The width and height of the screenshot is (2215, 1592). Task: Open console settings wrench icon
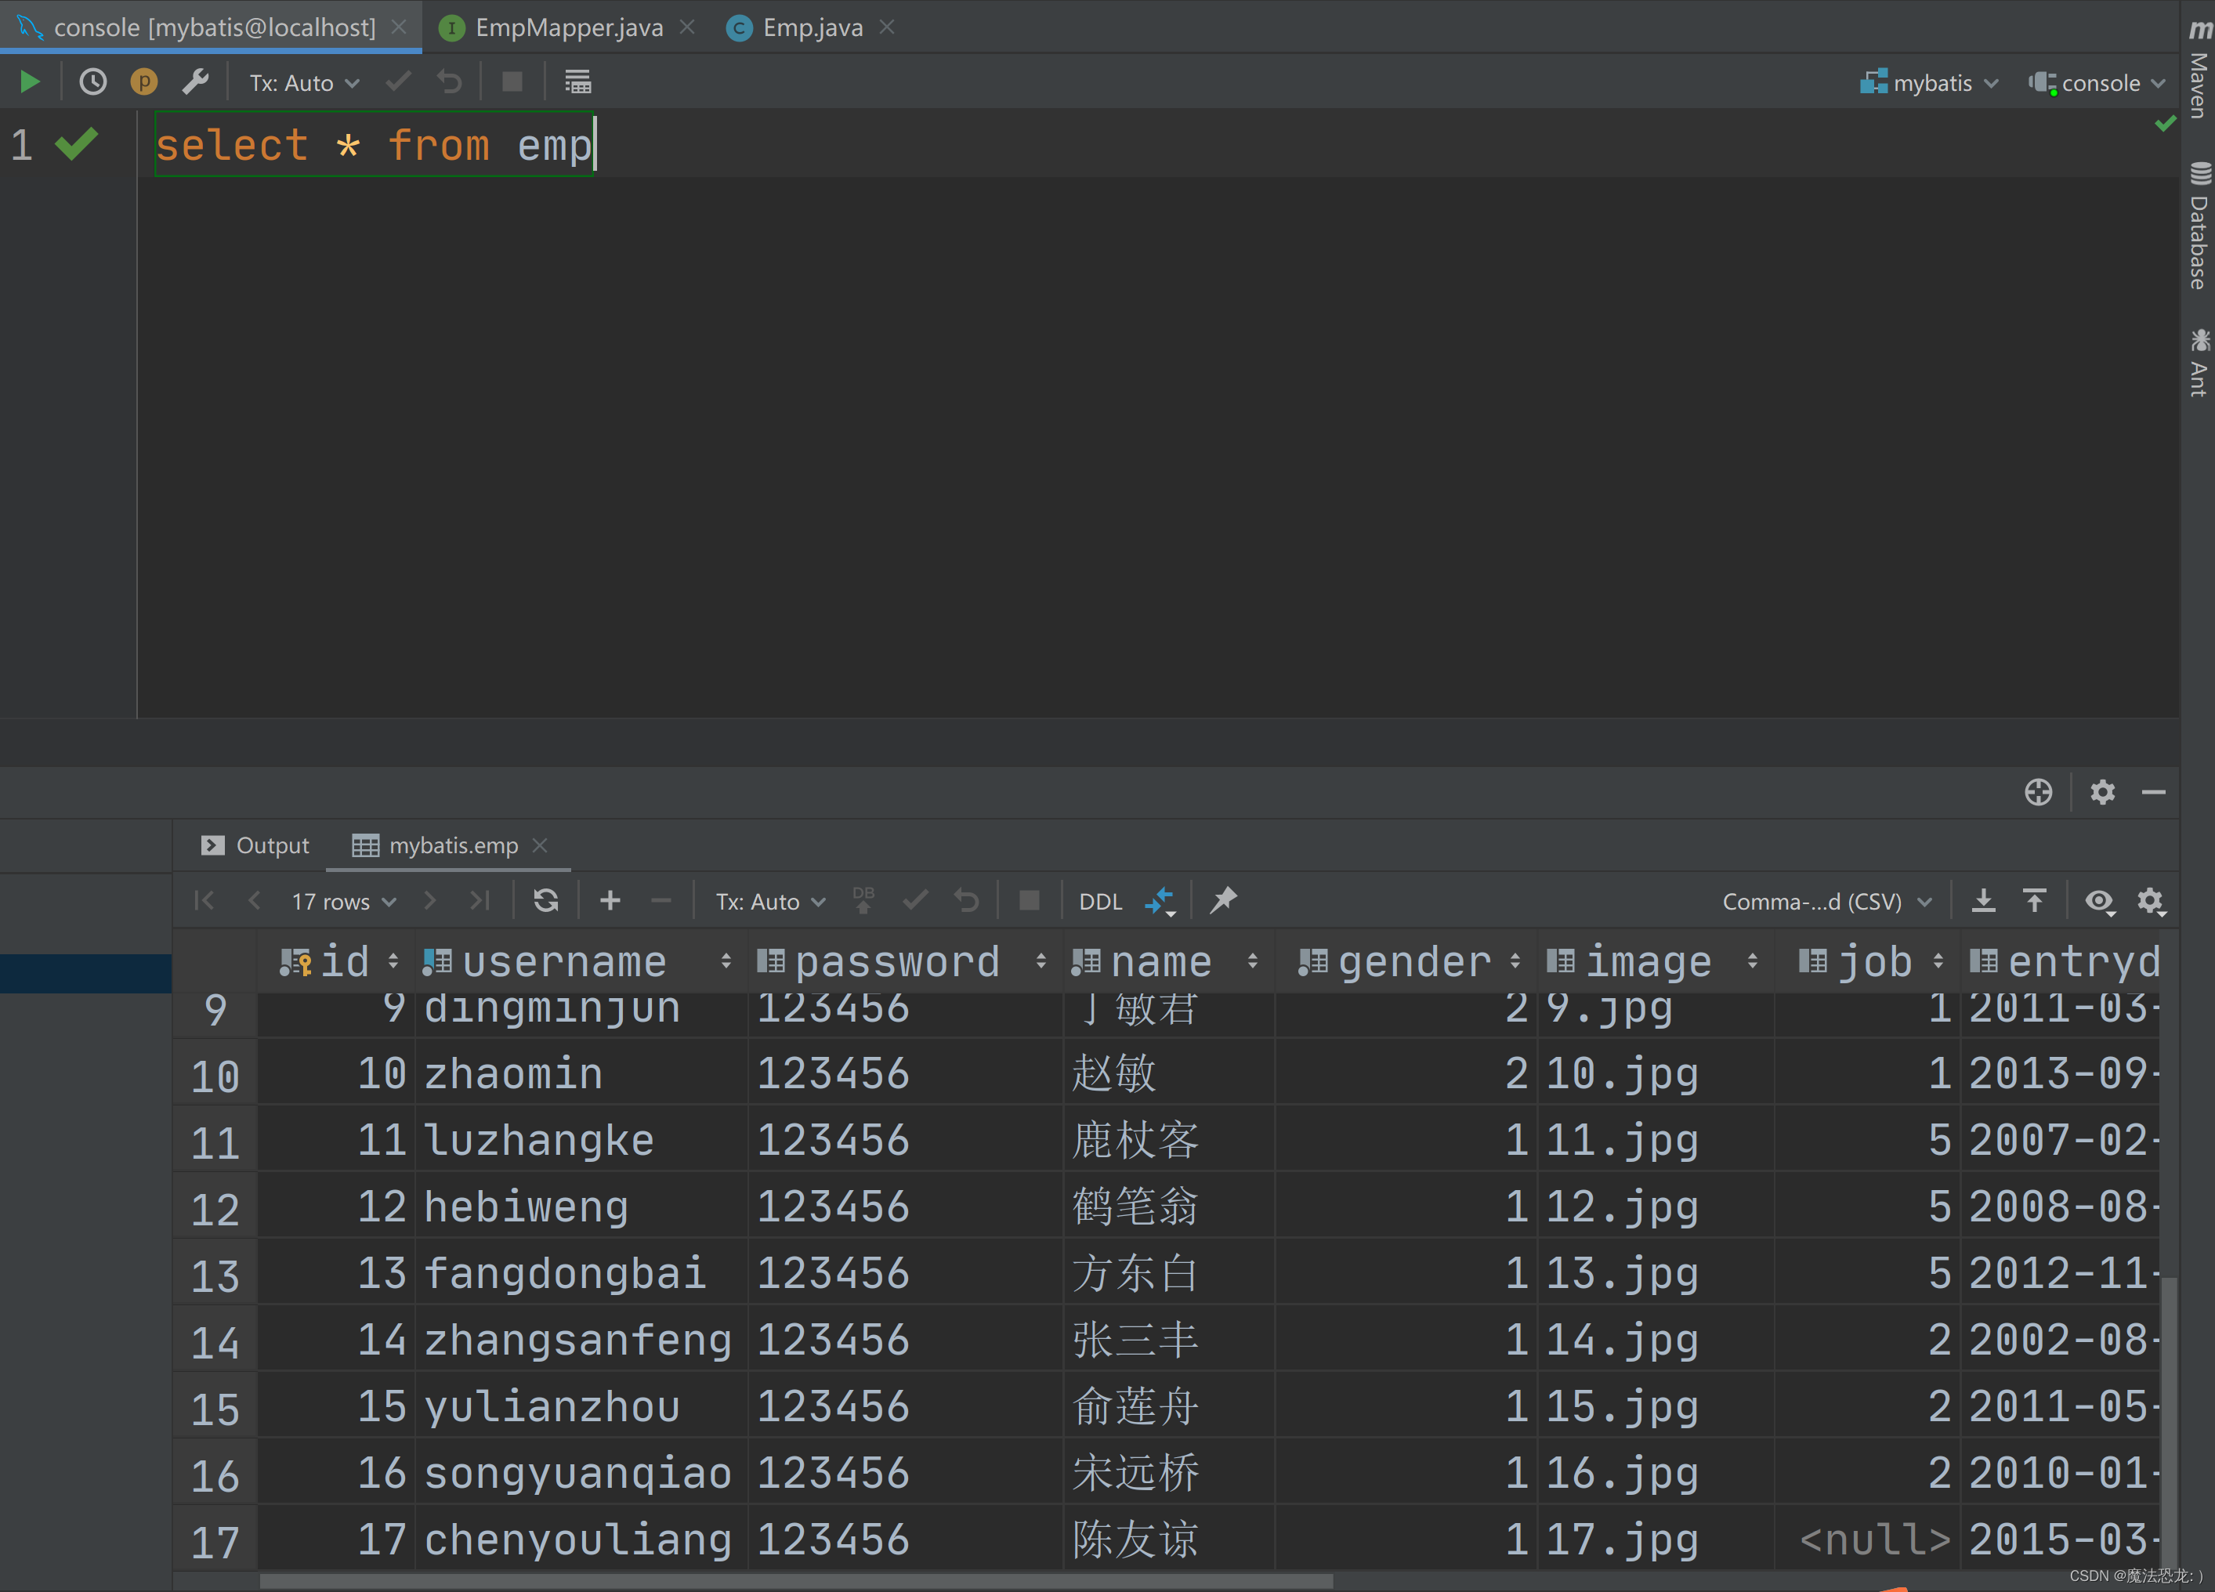point(195,82)
